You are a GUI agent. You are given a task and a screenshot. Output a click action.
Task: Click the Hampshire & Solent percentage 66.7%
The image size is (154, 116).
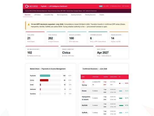(x=127, y=98)
